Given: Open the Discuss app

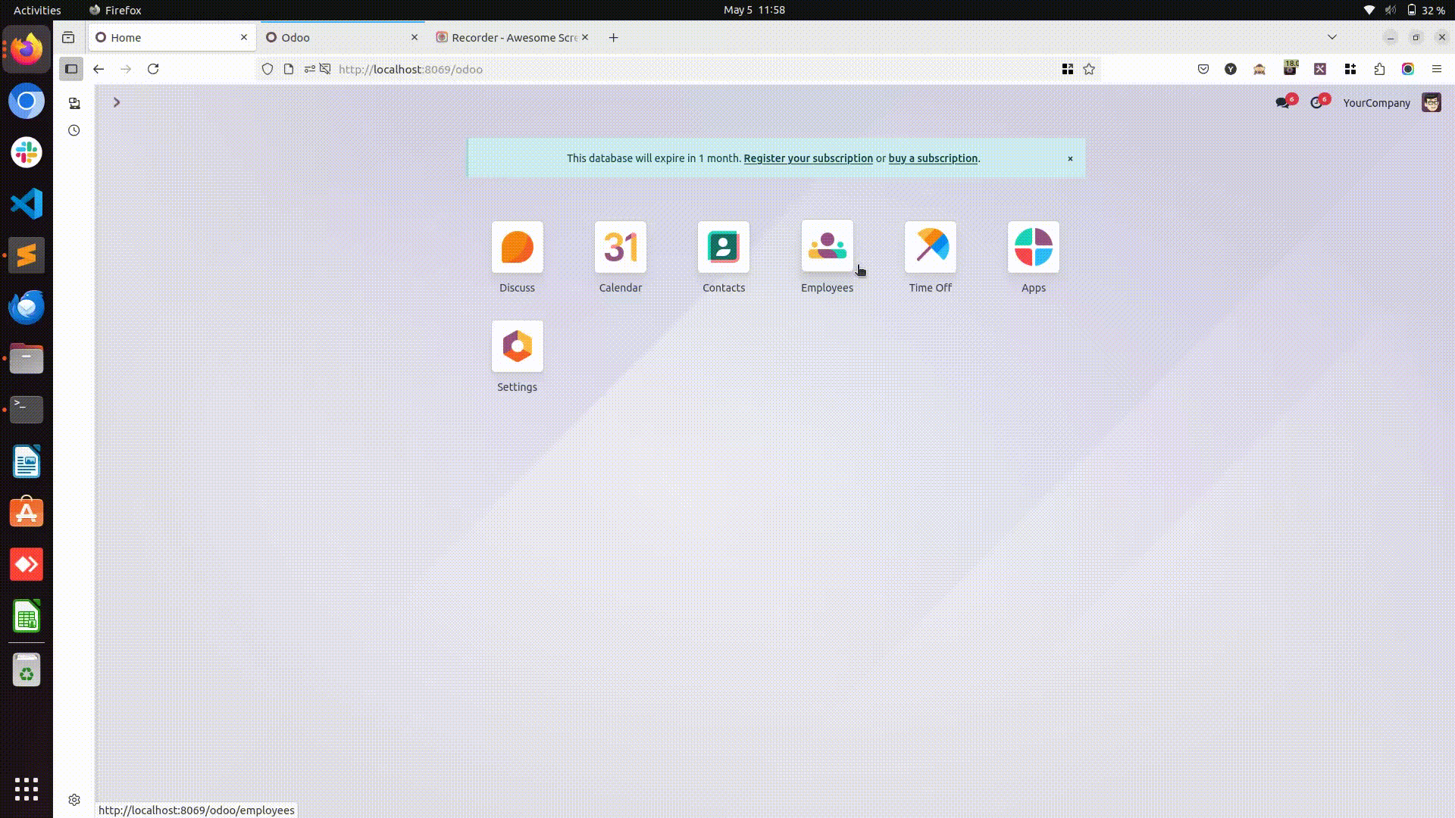Looking at the screenshot, I should point(517,248).
